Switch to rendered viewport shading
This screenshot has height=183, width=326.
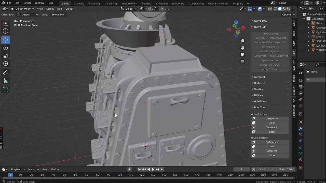(x=288, y=9)
